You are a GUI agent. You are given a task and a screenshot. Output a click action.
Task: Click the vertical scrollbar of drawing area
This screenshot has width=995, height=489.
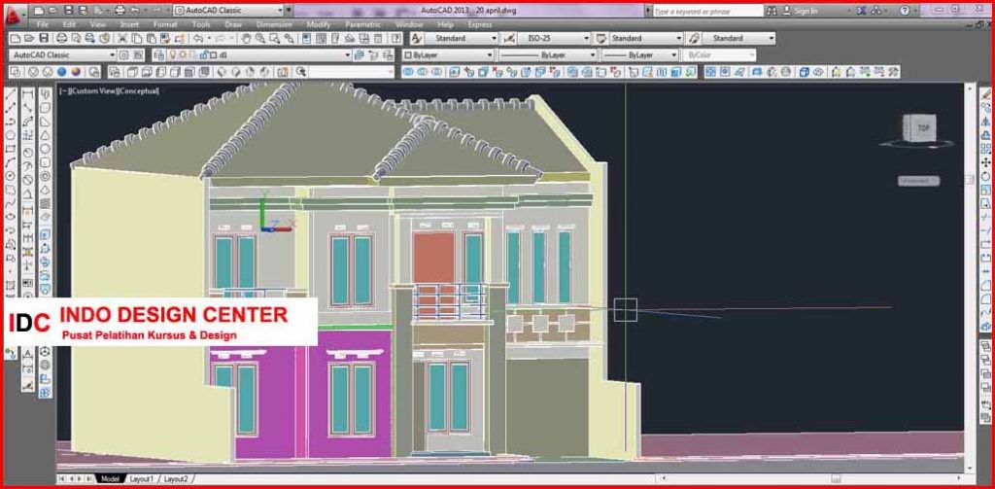(970, 277)
